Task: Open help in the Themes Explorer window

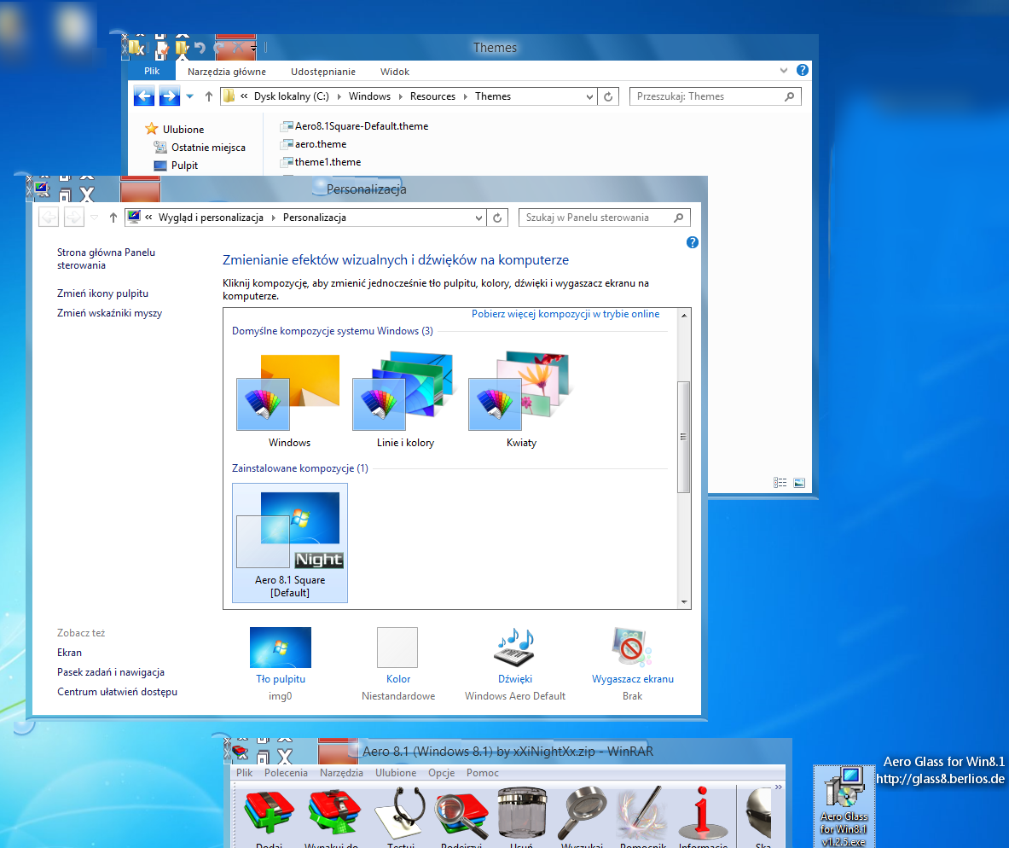Action: 803,70
